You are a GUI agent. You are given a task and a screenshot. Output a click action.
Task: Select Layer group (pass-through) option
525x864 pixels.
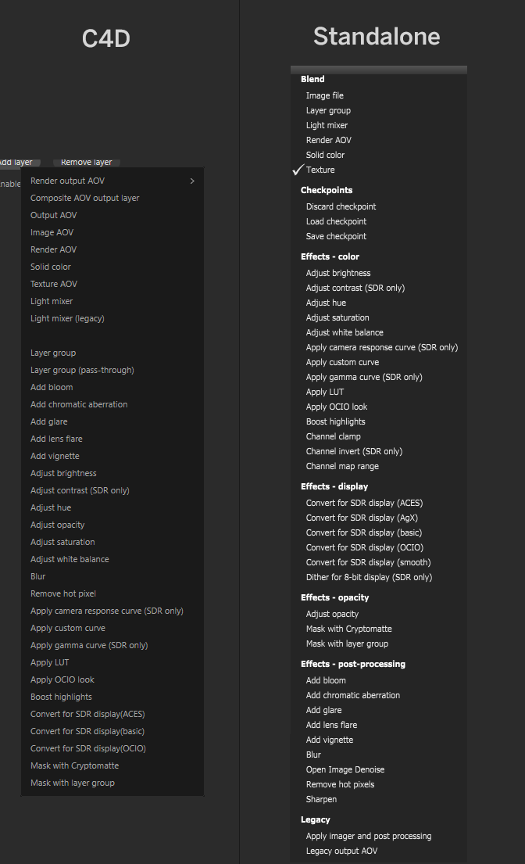(82, 370)
